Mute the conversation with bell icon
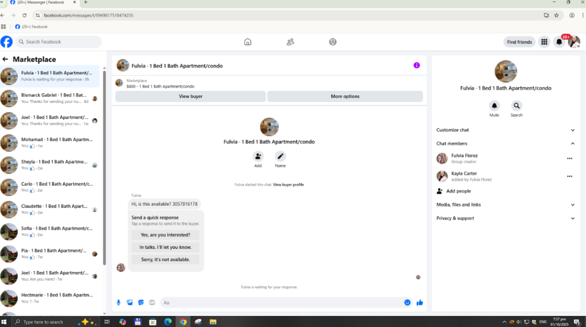586x327 pixels. (x=494, y=106)
